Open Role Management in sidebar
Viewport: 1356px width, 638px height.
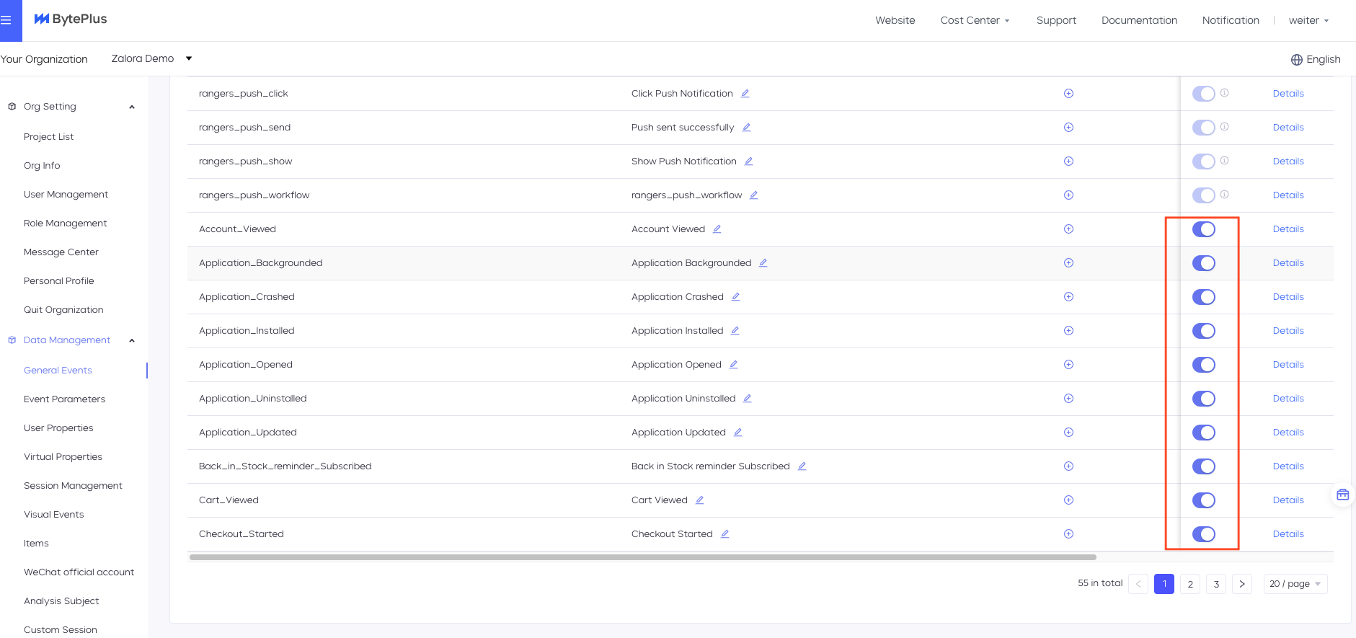[x=65, y=223]
